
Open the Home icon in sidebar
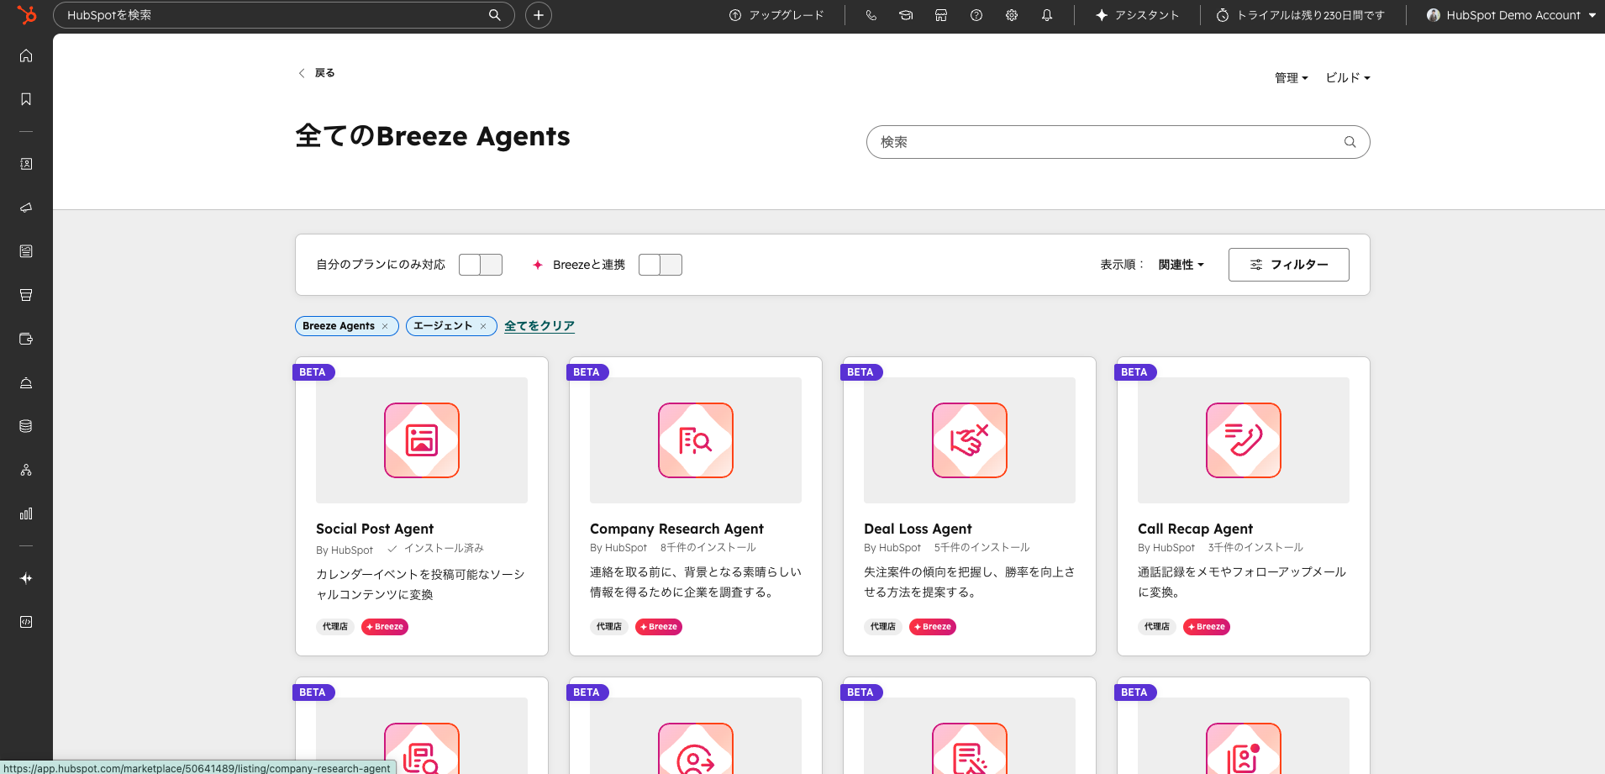(26, 55)
